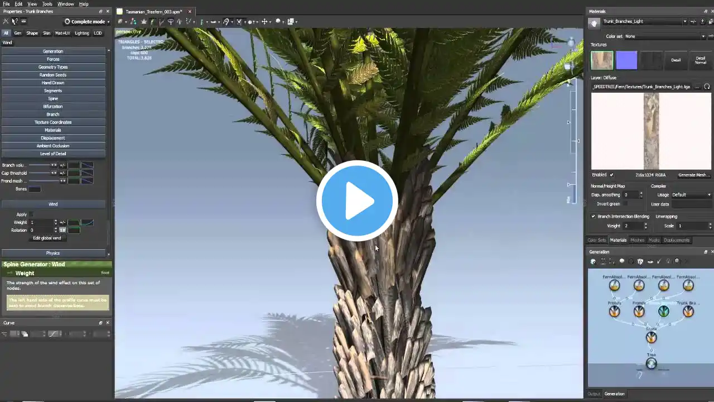Open the Trunk_Branches_Light material dropdown
This screenshot has width=714, height=402.
coord(644,21)
